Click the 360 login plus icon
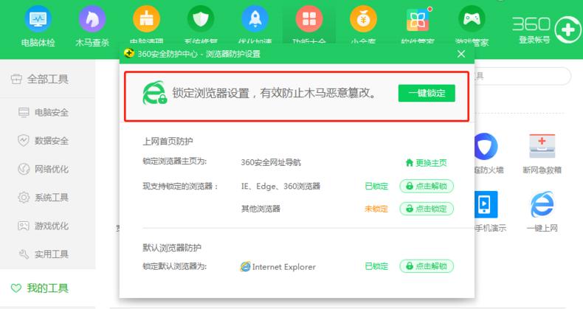 click(x=568, y=29)
